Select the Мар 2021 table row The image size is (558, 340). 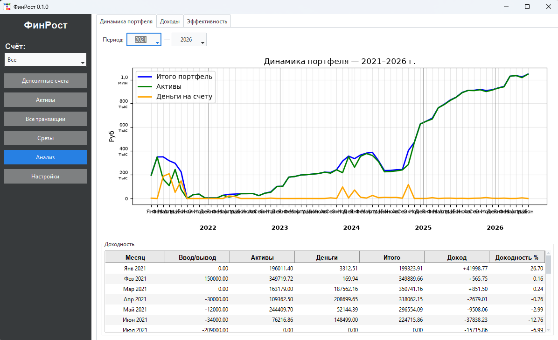click(x=325, y=289)
